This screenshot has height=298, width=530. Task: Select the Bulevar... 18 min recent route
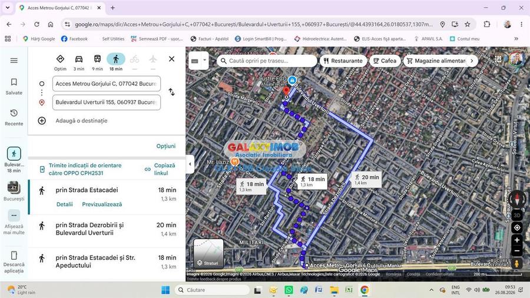(x=14, y=160)
